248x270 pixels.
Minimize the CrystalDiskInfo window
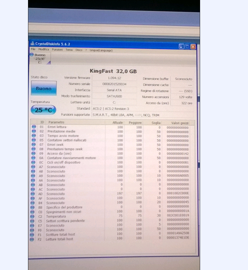[181, 46]
